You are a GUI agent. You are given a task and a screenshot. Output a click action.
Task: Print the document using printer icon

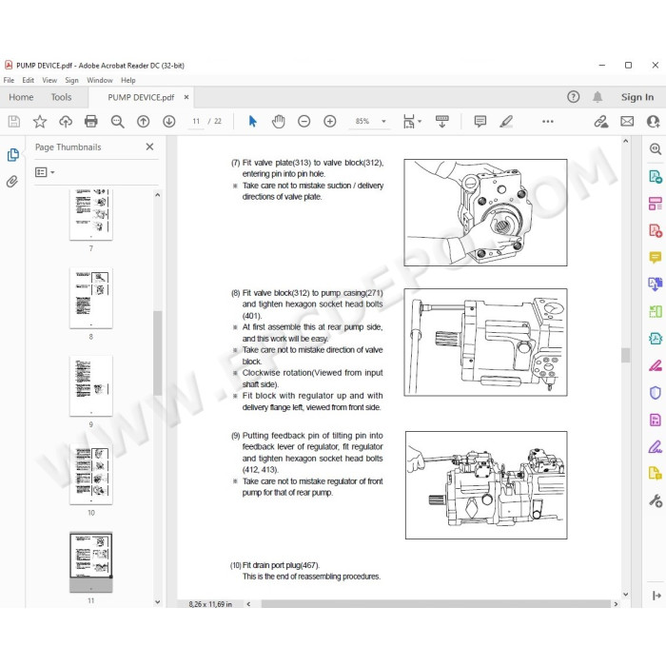91,122
